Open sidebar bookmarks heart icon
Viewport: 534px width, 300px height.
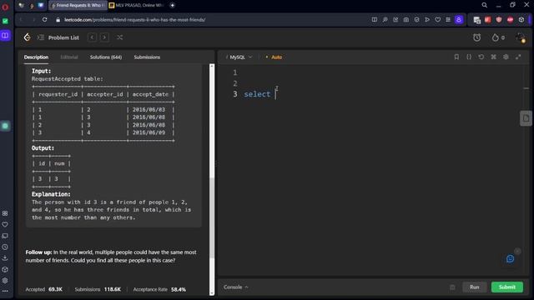tap(5, 224)
